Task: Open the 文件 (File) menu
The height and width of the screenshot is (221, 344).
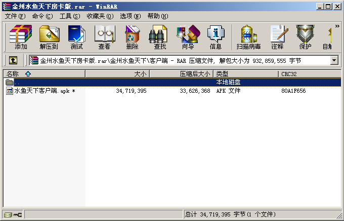Action: click(x=15, y=16)
